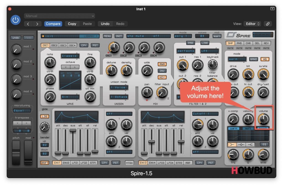Click the Compare button
Image resolution: width=283 pixels, height=186 pixels.
click(x=53, y=24)
